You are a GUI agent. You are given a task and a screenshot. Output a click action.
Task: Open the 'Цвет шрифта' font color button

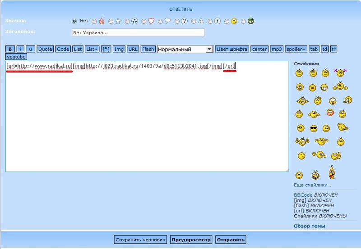tap(232, 49)
